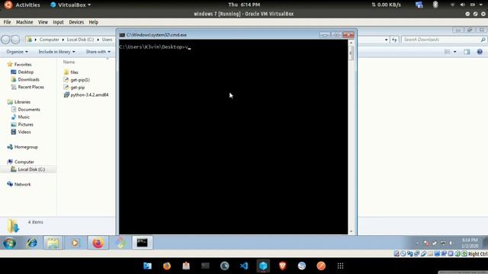The height and width of the screenshot is (274, 488).
Task: Open the File menu in VirtualBox
Action: (x=7, y=22)
